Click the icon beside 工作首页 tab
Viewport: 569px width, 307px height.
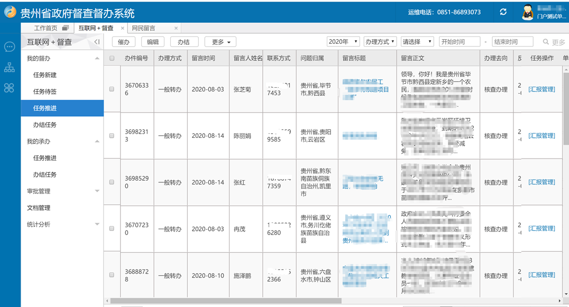[x=66, y=28]
